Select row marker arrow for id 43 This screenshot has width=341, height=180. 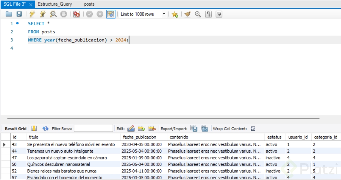pyautogui.click(x=5, y=144)
